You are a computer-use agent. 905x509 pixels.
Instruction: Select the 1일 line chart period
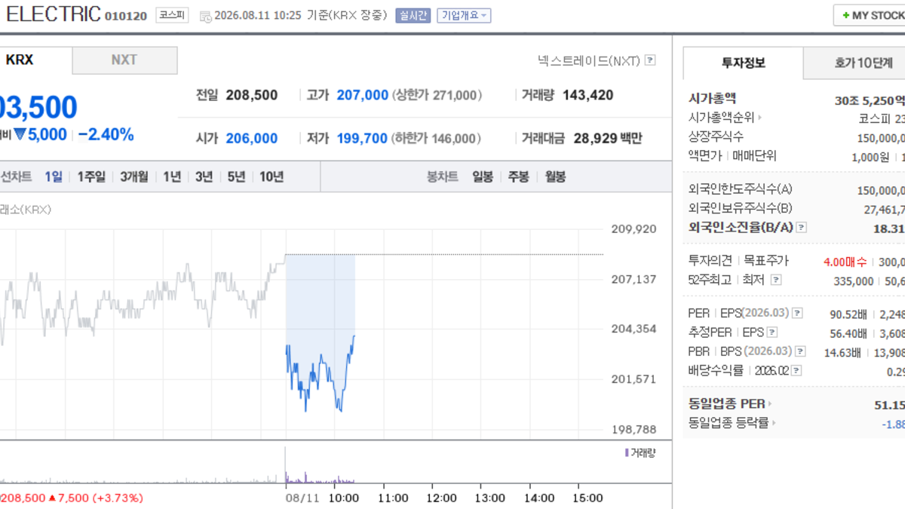tap(54, 176)
